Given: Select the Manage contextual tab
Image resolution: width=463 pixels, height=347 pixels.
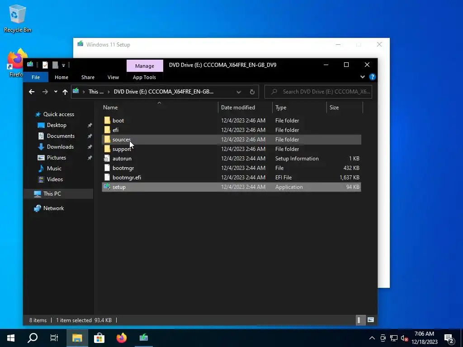Looking at the screenshot, I should (145, 66).
